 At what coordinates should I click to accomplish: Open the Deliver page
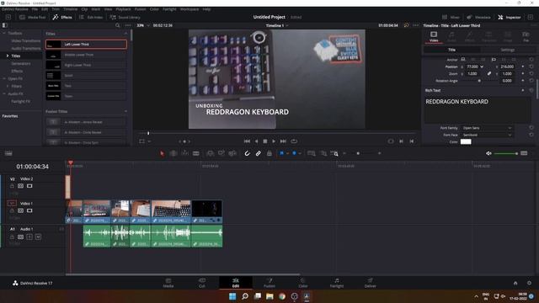pyautogui.click(x=371, y=283)
